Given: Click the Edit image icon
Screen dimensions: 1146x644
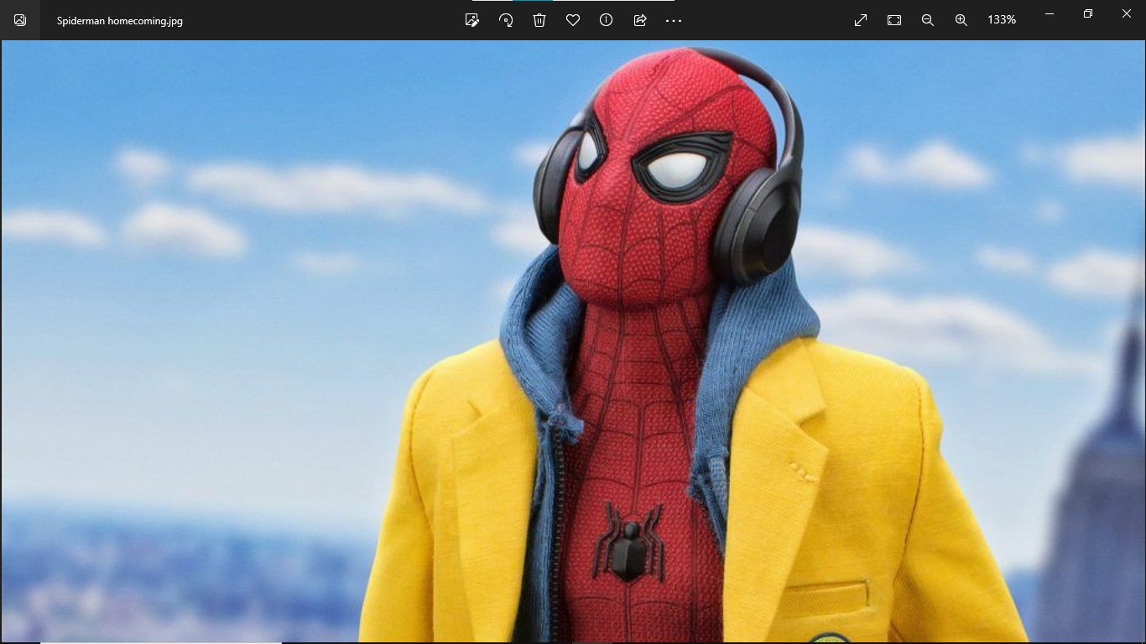Looking at the screenshot, I should [472, 19].
